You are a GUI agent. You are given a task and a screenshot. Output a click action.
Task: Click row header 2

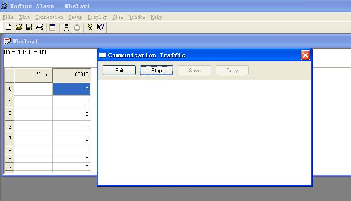click(10, 114)
